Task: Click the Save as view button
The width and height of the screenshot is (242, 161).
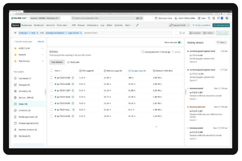Action: [x=222, y=33]
